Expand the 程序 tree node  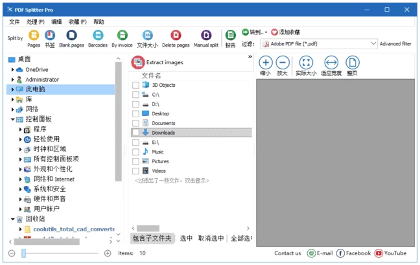coord(20,130)
